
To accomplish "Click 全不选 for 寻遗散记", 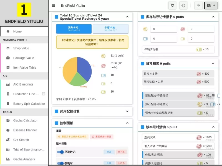I will [121, 152].
